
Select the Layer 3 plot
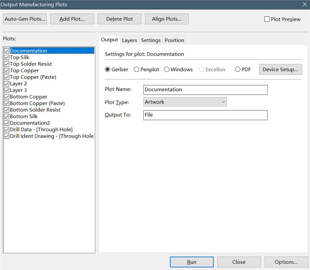(x=19, y=90)
